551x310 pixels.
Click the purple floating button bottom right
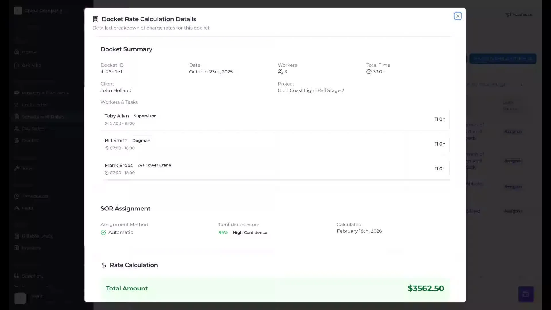click(526, 294)
